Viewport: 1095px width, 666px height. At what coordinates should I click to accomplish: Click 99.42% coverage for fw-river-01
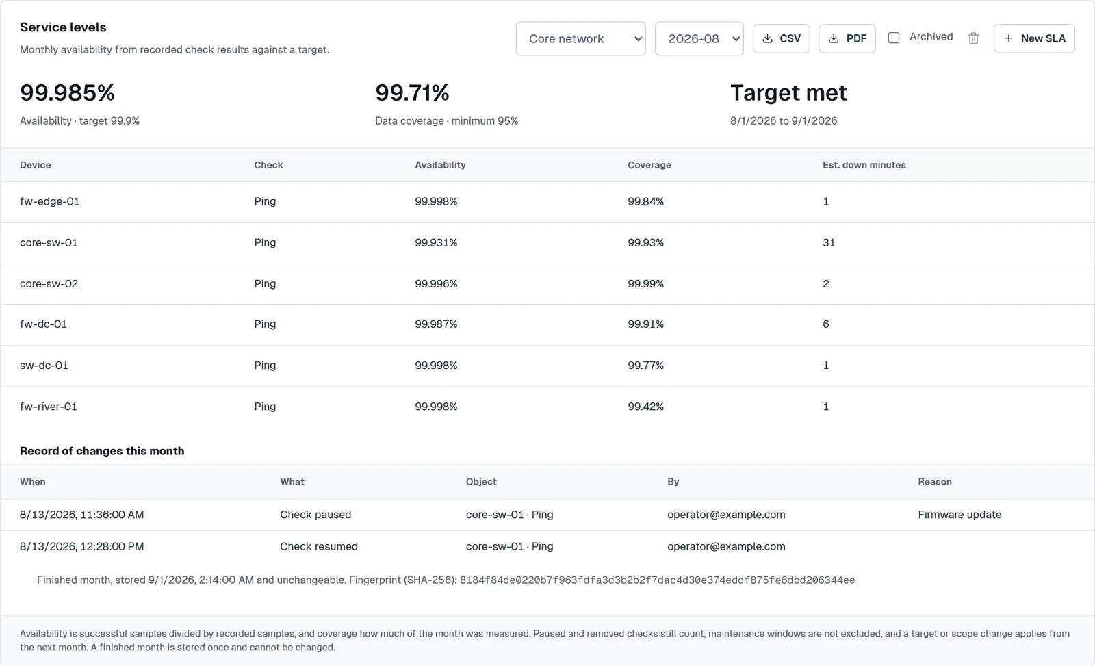point(645,406)
